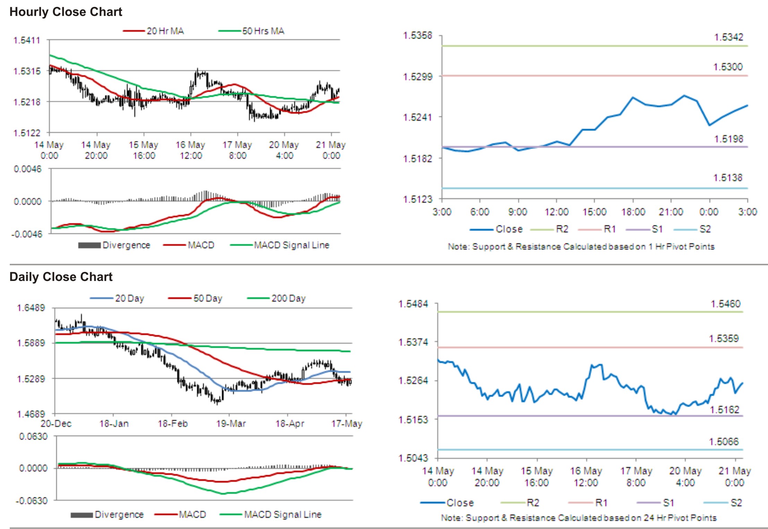Click the 1.5264 y-axis label on daily pivot chart
The height and width of the screenshot is (529, 768).
click(413, 381)
